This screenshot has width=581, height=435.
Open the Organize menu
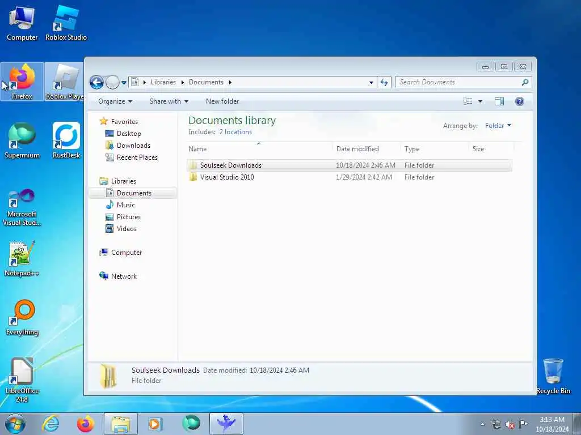115,101
